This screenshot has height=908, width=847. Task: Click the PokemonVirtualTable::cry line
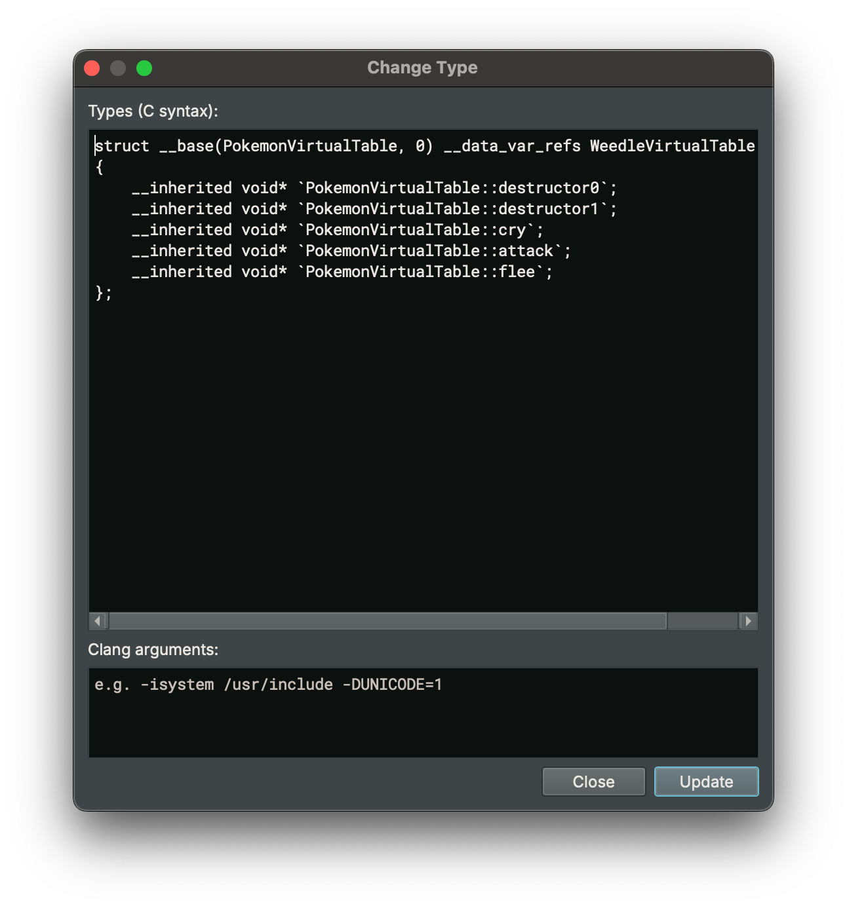click(338, 230)
